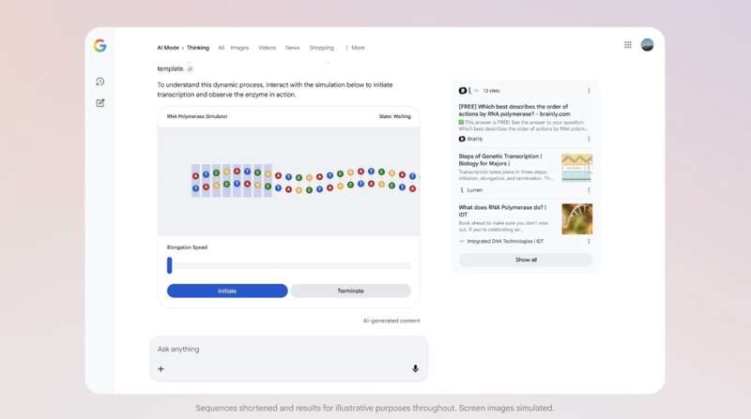Switch to the Videos tab
This screenshot has height=419, width=751.
tap(267, 48)
